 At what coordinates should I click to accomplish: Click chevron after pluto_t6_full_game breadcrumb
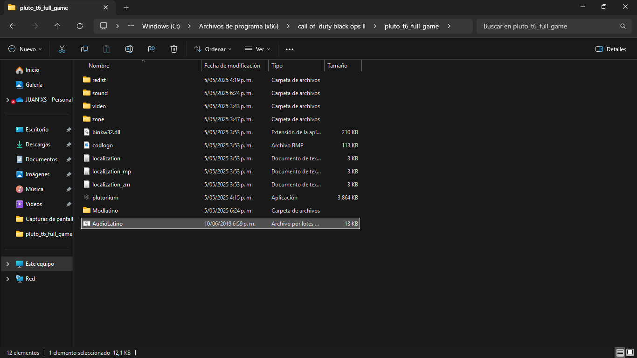pyautogui.click(x=449, y=26)
